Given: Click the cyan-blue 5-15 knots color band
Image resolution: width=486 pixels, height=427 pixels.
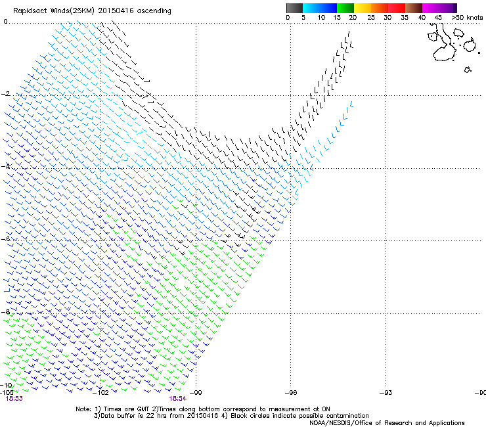Looking at the screenshot, I should coord(320,8).
